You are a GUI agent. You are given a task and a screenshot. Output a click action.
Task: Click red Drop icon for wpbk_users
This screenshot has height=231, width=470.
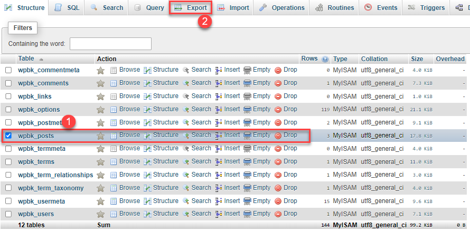click(278, 214)
